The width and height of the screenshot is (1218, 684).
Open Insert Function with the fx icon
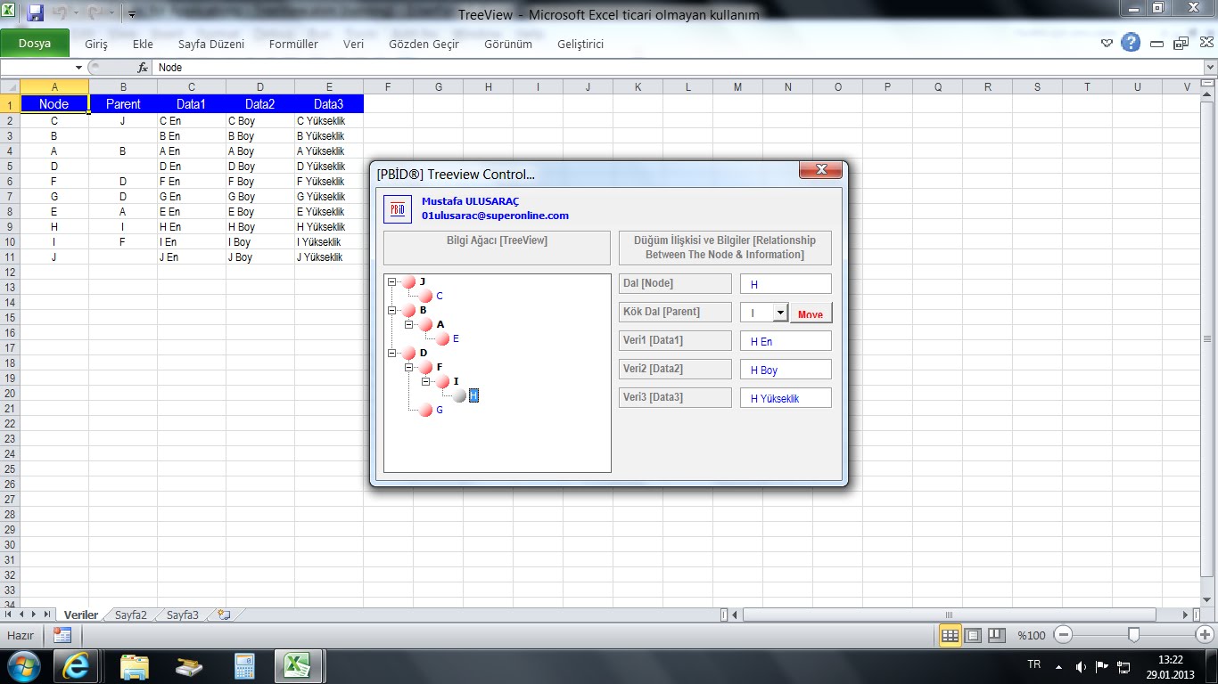pos(144,67)
